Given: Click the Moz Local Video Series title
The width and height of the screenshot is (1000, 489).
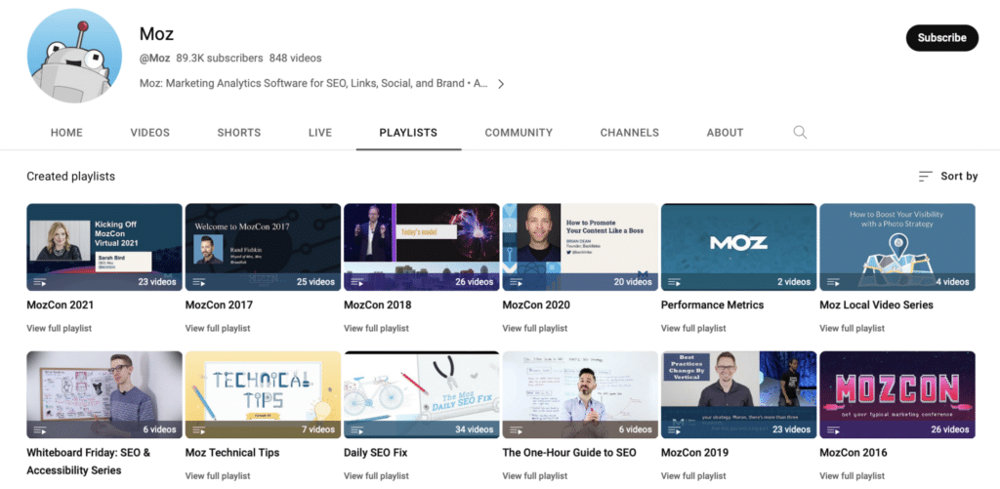Looking at the screenshot, I should [x=876, y=305].
